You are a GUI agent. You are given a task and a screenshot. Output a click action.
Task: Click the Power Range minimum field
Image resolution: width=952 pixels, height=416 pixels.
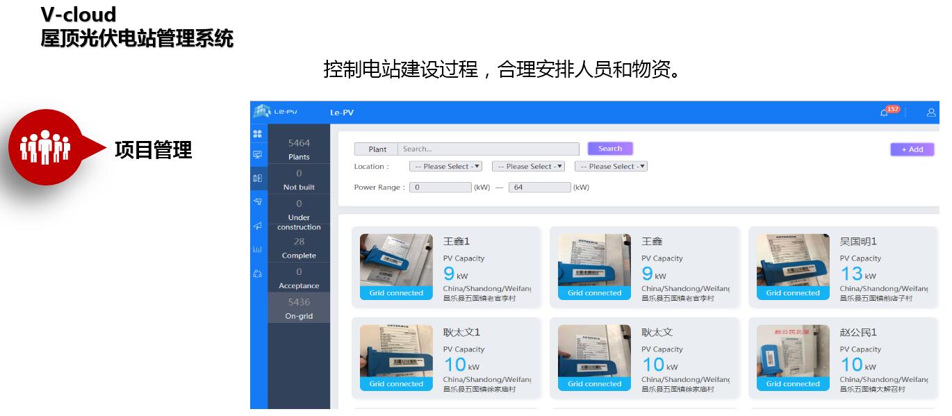pyautogui.click(x=440, y=188)
